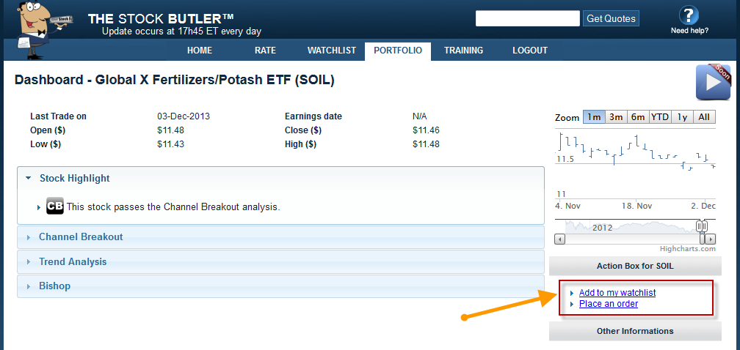The height and width of the screenshot is (350, 740).
Task: Click the chart scrollbar left arrow
Action: click(x=559, y=239)
